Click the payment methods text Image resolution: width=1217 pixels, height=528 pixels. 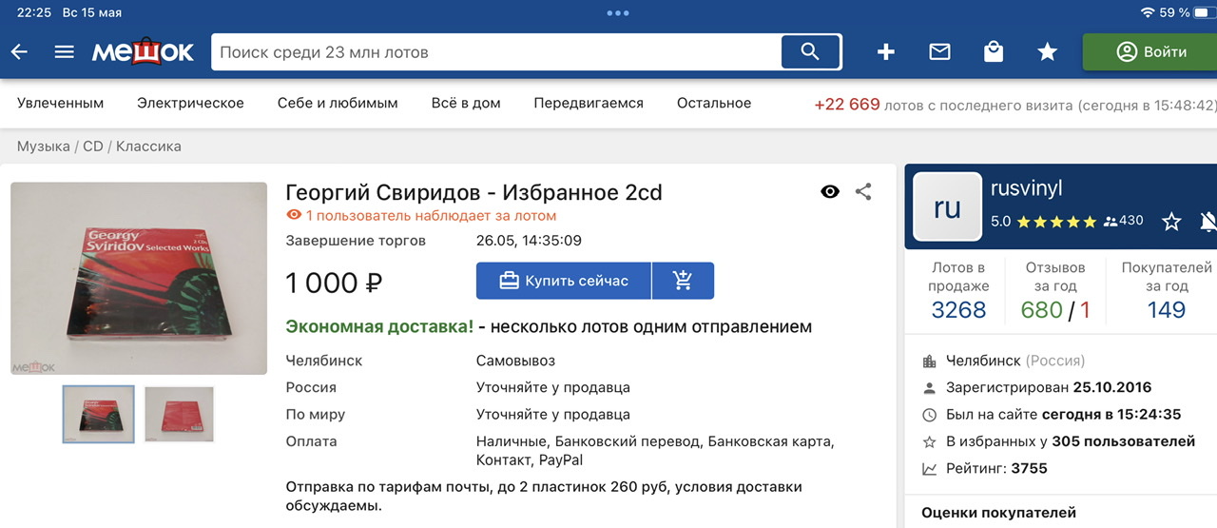tap(655, 451)
